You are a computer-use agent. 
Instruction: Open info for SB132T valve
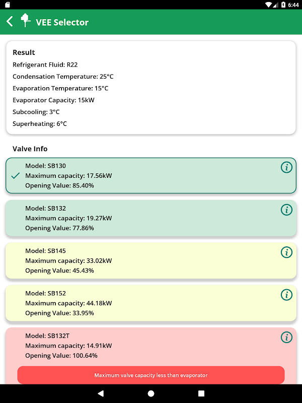[x=286, y=337]
